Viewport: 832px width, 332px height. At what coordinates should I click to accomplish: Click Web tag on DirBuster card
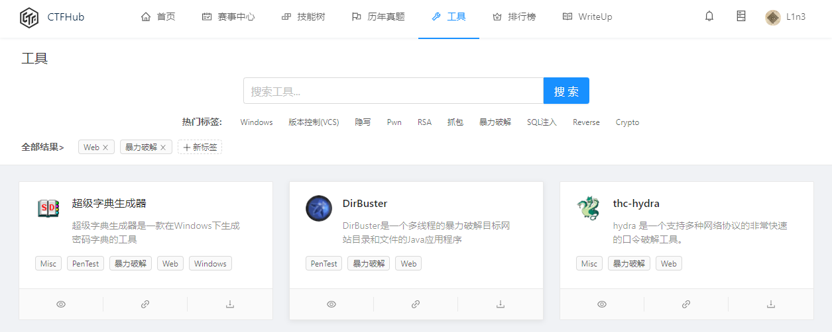click(409, 263)
